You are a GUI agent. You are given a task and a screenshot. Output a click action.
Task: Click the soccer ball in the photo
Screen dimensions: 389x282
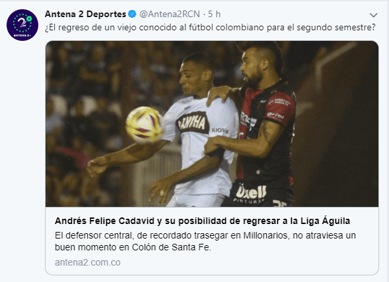145,125
